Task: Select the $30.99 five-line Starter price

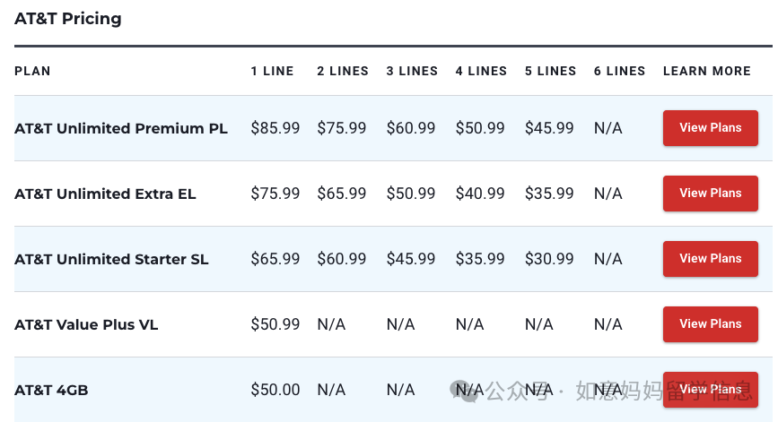Action: [549, 259]
